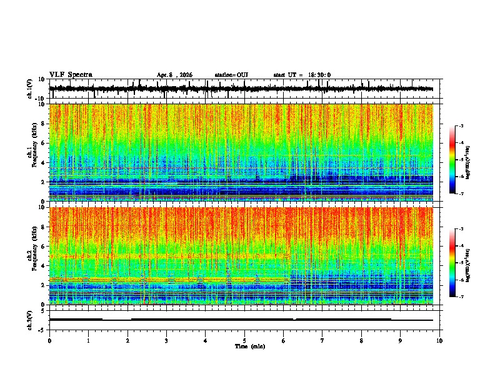Click the "Time (min)" axis title
Image resolution: width=495 pixels, height=382 pixels.
coord(250,346)
